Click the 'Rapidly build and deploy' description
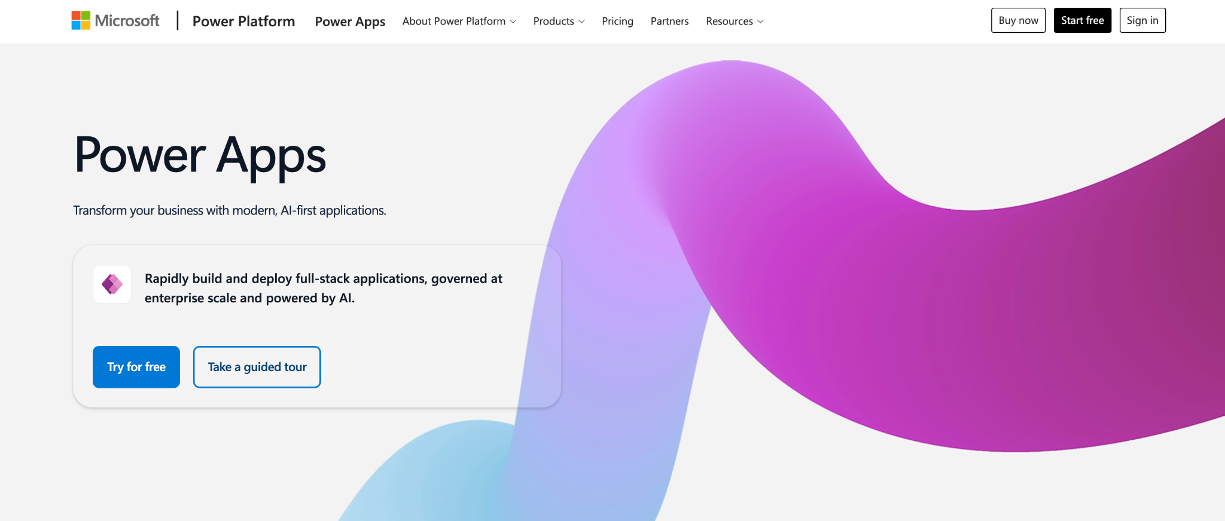The width and height of the screenshot is (1225, 521). [x=324, y=288]
